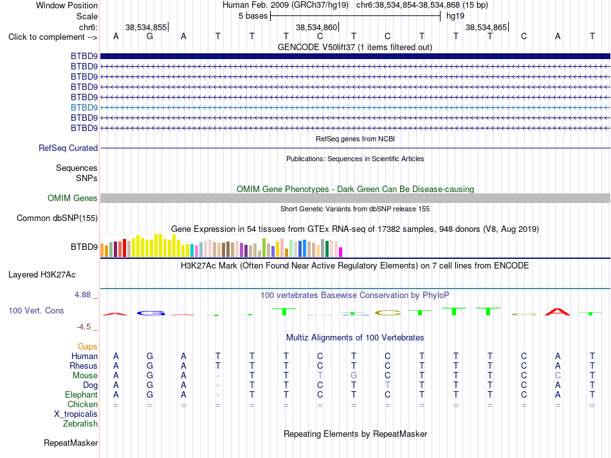This screenshot has height=458, width=611.
Task: Click the orange Gaps label
Action: coord(87,346)
